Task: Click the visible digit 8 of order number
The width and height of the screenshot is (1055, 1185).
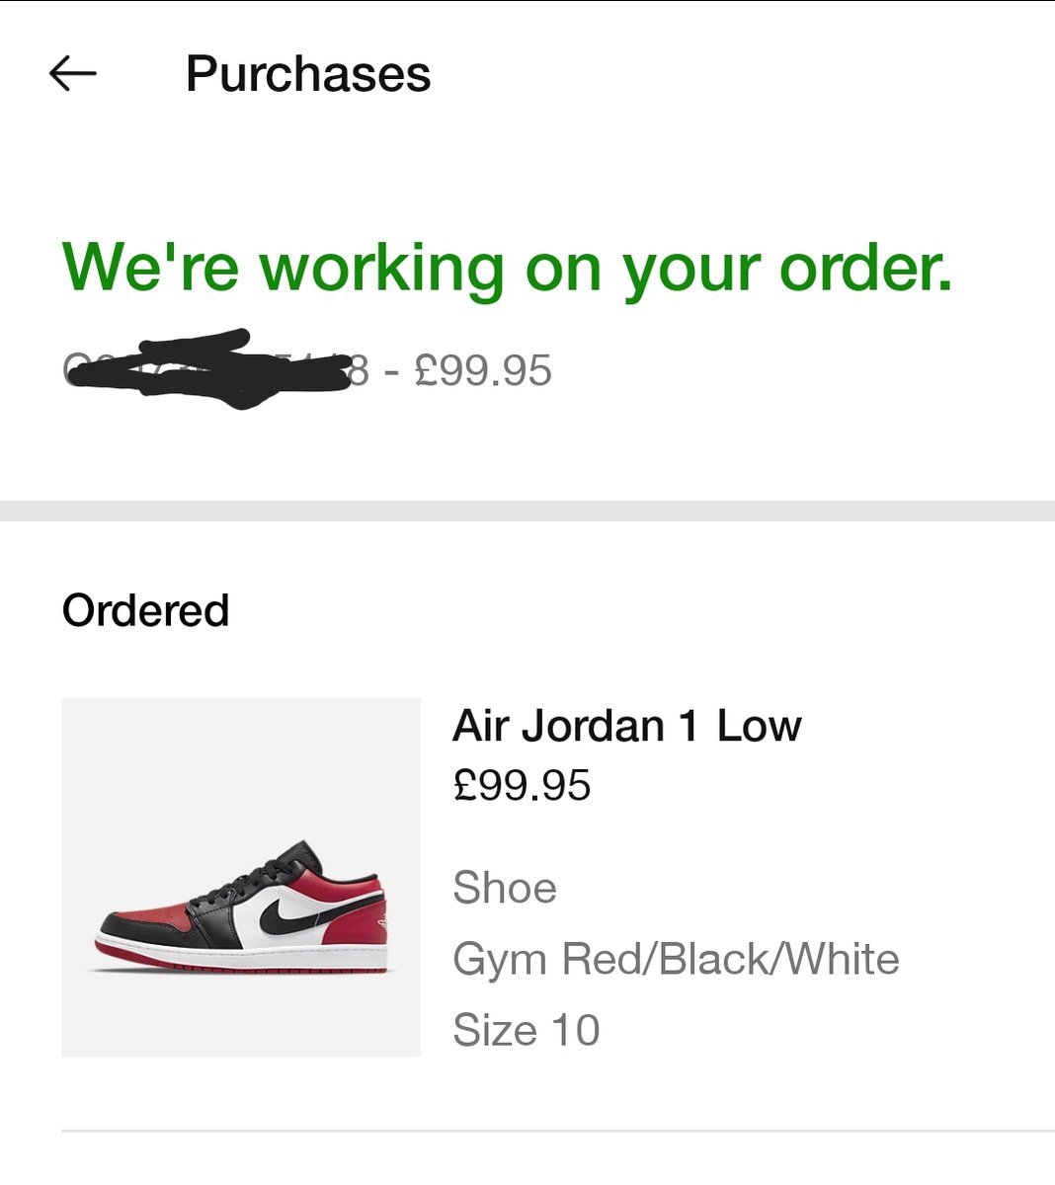Action: coord(359,370)
